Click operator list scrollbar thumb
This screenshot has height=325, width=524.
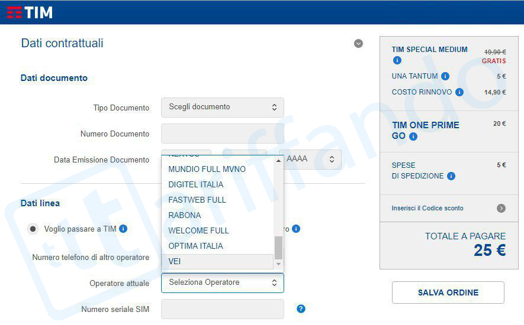278,248
